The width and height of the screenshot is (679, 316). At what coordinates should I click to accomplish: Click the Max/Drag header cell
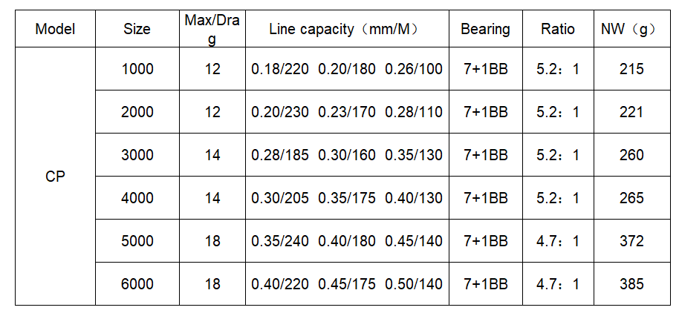click(x=212, y=29)
